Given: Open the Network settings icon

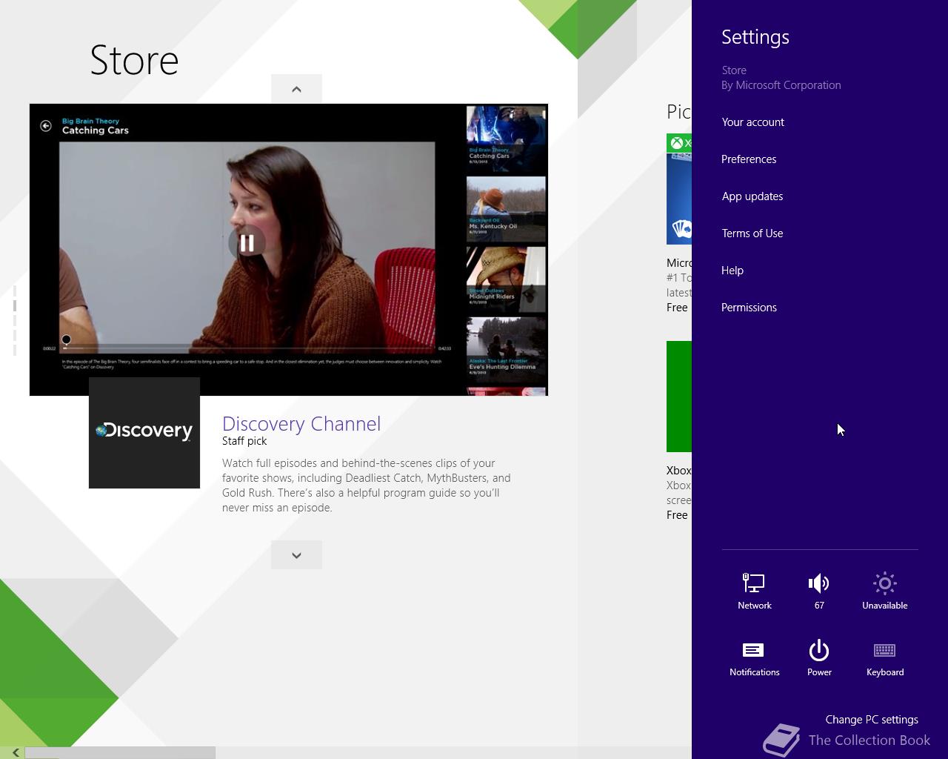Looking at the screenshot, I should click(x=754, y=591).
